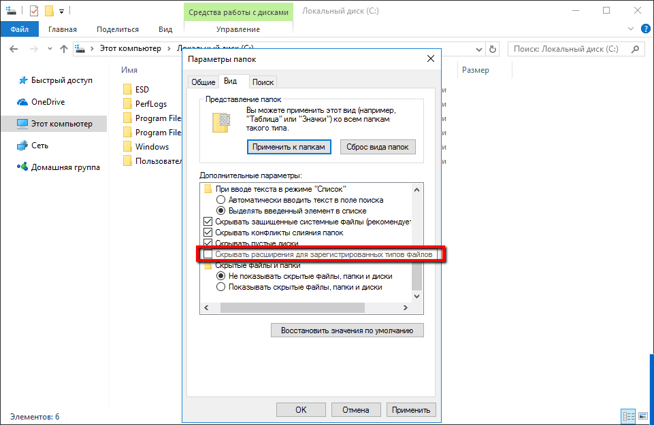Select the Пользователи folder
Image resolution: width=654 pixels, height=425 pixels.
152,161
